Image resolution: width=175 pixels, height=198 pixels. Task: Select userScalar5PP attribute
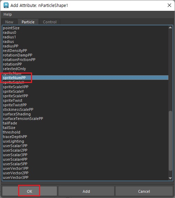click(x=85, y=164)
